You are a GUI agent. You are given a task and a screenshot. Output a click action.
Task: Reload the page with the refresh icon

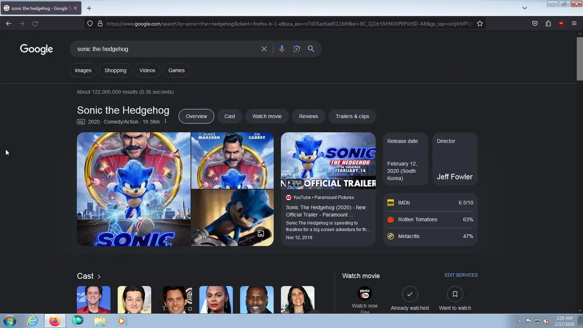click(x=35, y=24)
